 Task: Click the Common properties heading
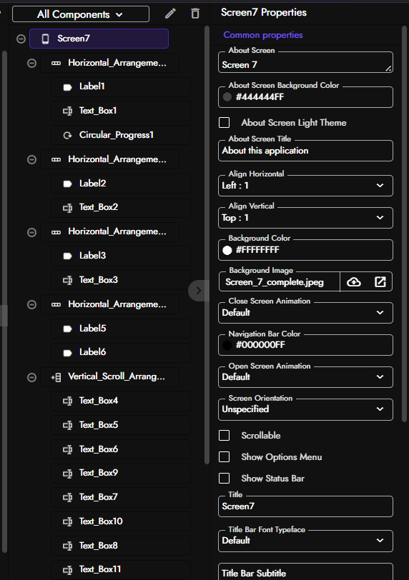(x=263, y=35)
